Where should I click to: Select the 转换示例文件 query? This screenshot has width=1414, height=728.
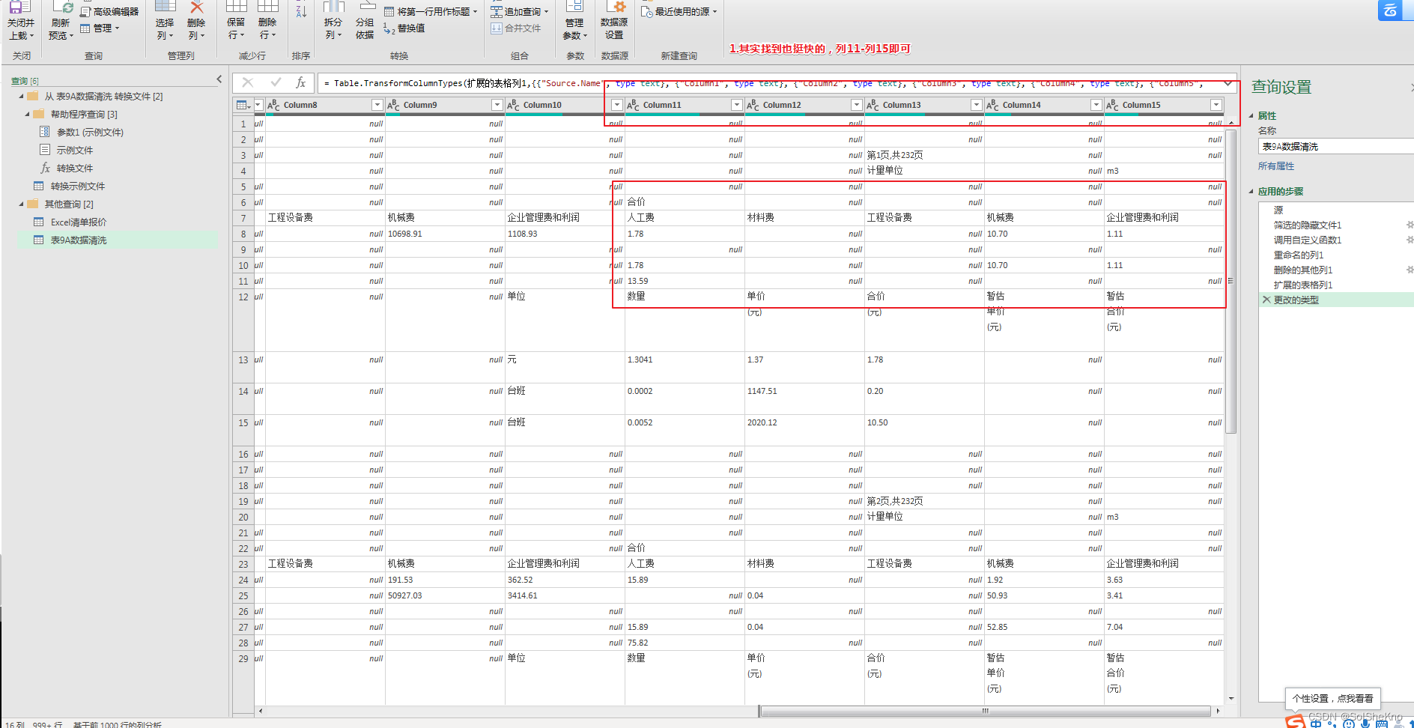(x=78, y=186)
